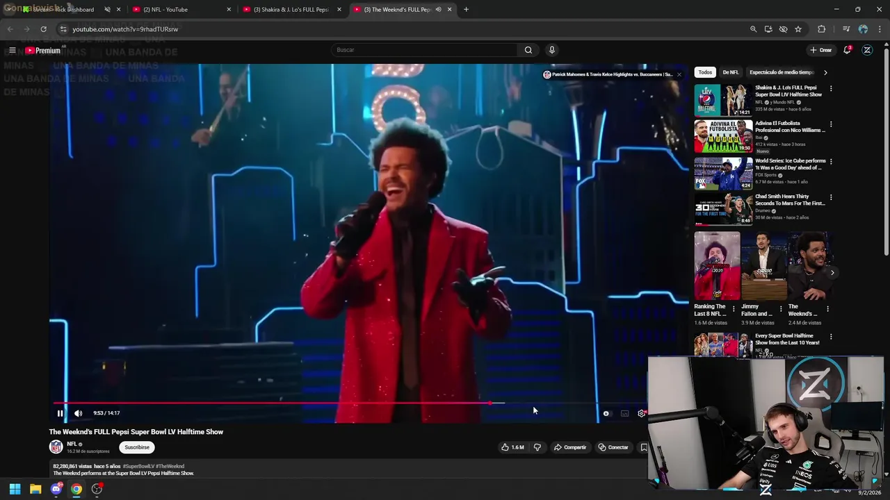Select the Espectáculo de medio tiempo chip
This screenshot has width=890, height=500.
tap(782, 72)
